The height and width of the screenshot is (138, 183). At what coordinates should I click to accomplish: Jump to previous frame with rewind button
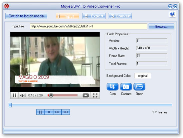57,112
